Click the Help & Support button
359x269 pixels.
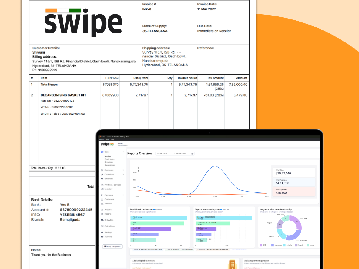[112, 247]
